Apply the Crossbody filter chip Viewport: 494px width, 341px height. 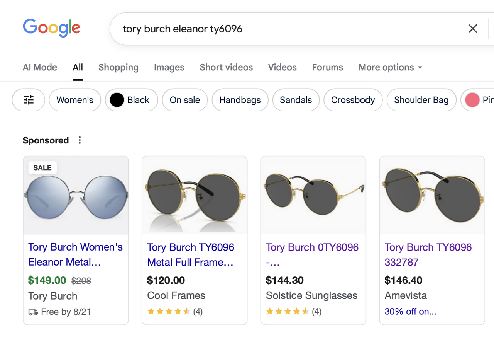[x=353, y=100]
